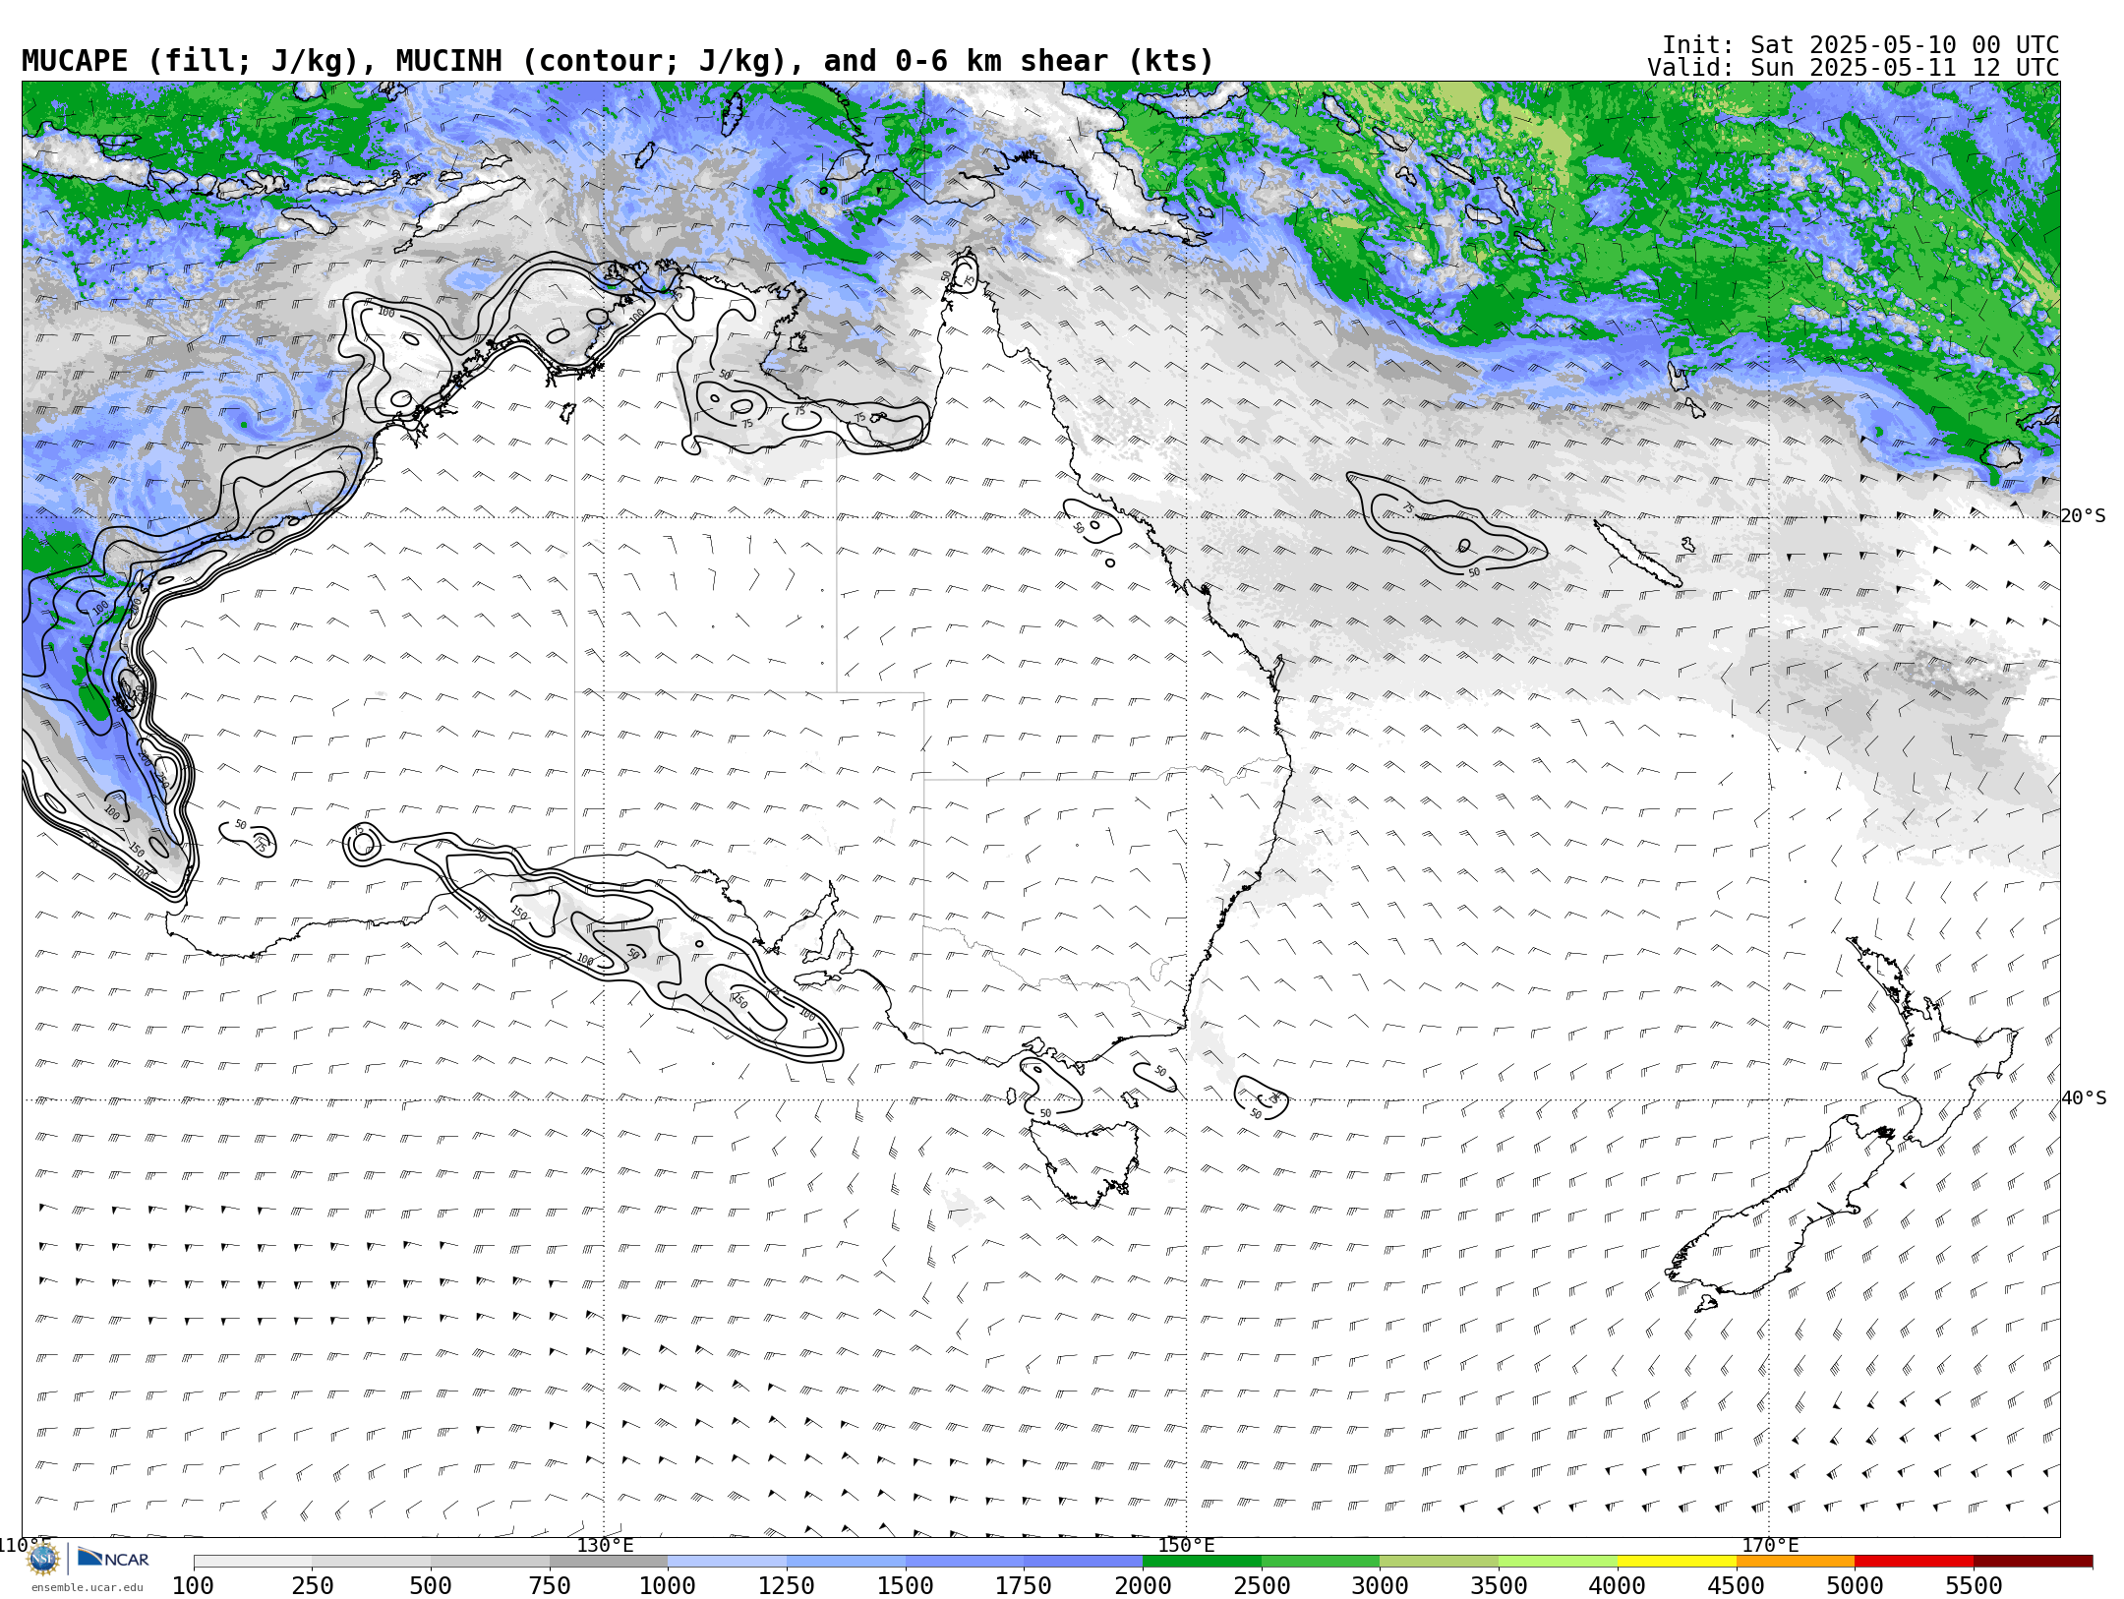Click the colorbar tick label 5000
The height and width of the screenshot is (1599, 2124).
coord(1855,1586)
